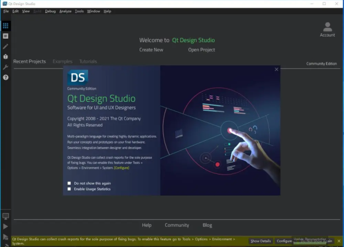Open the Help menu

click(107, 11)
